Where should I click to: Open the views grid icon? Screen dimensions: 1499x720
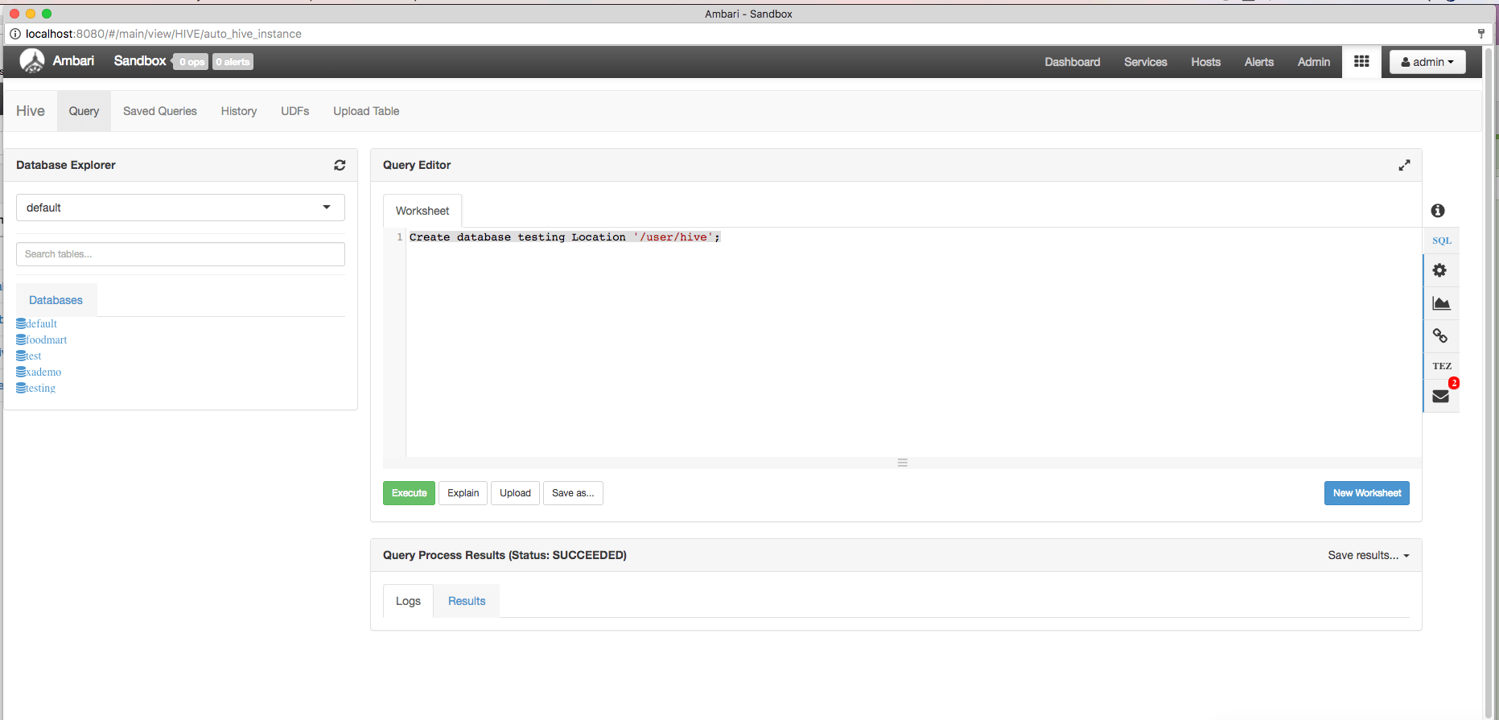pyautogui.click(x=1361, y=61)
